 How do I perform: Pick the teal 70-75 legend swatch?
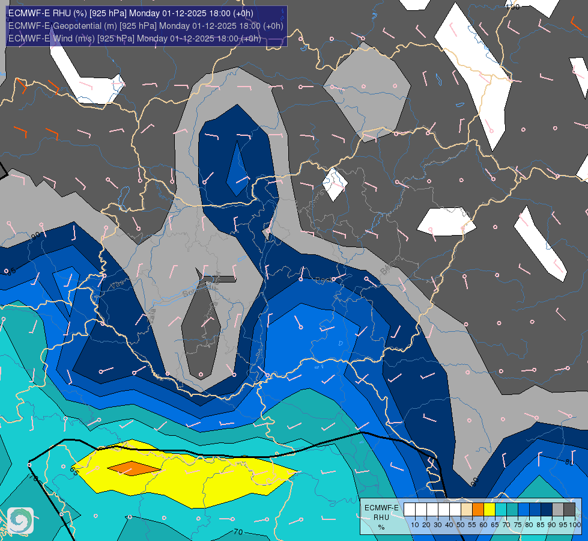click(512, 509)
